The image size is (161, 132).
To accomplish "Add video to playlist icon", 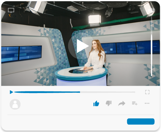I will pyautogui.click(x=135, y=103).
